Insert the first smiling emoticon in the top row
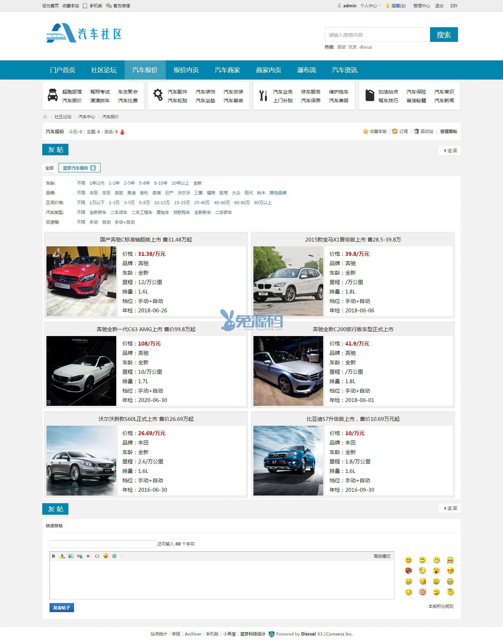The image size is (503, 640). click(x=408, y=560)
